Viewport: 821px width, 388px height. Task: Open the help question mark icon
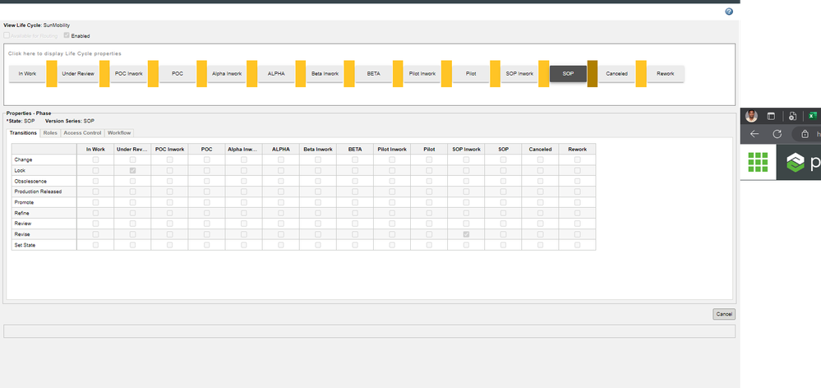[729, 12]
